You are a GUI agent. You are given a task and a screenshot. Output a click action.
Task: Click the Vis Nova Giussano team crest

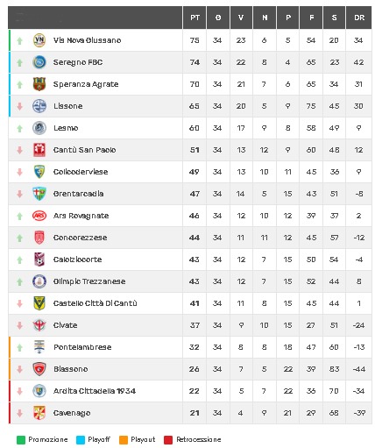pyautogui.click(x=39, y=40)
